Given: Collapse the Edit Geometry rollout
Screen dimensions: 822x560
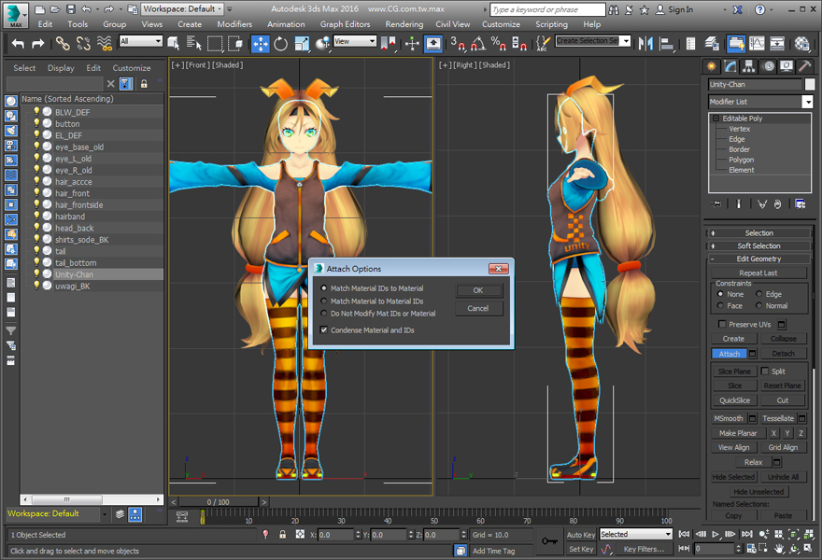Looking at the screenshot, I should [758, 259].
